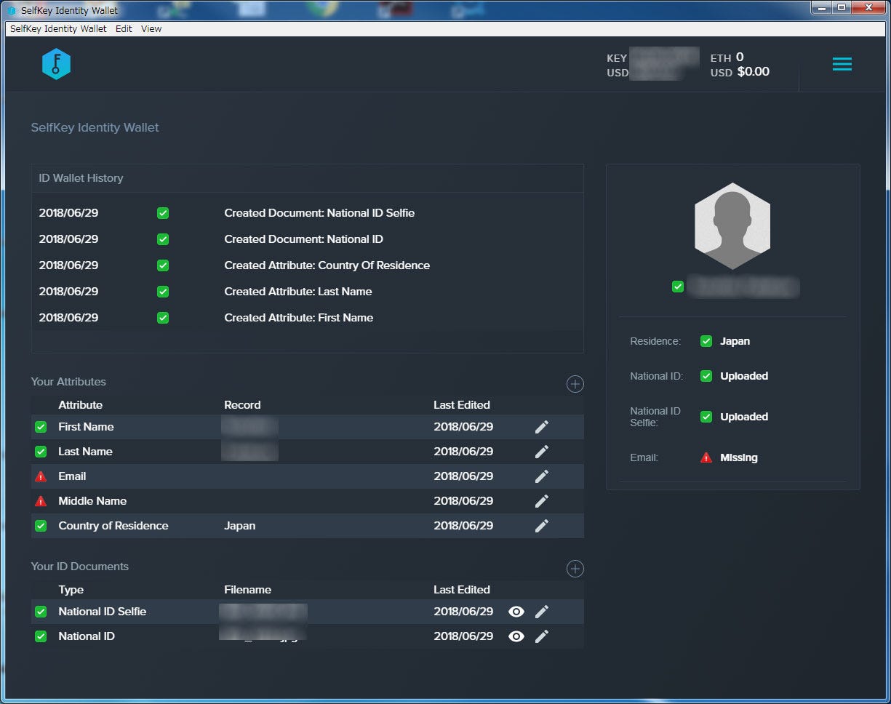Screen dimensions: 891x704
Task: Edit the Middle Name attribute pencil
Action: click(542, 501)
